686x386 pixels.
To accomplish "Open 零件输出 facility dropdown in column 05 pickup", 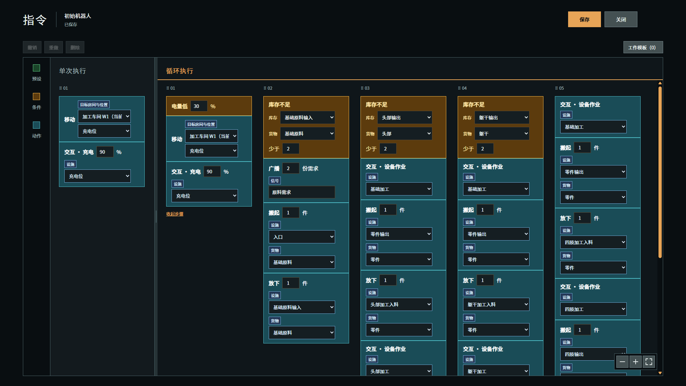I will [x=593, y=172].
